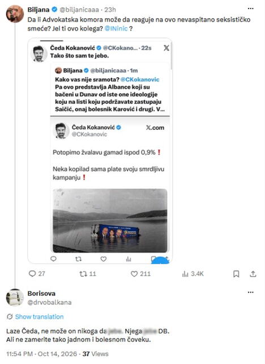
Task: Click Biljana's verified badge icon
Action: tap(54, 10)
